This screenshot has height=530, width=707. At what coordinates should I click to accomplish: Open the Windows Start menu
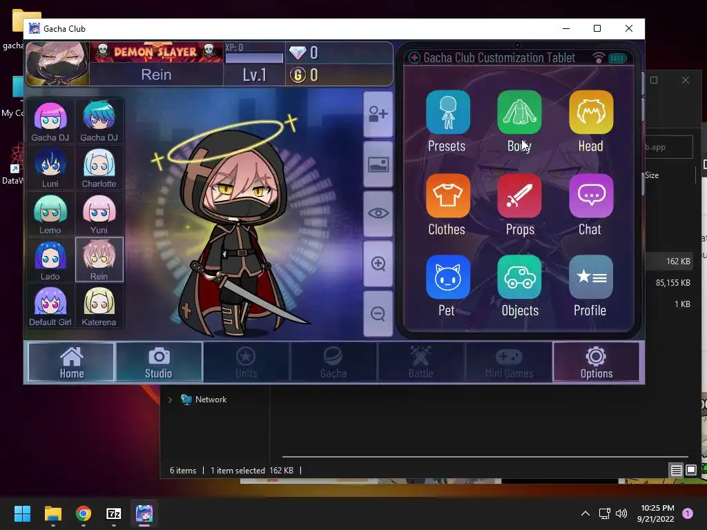[22, 513]
